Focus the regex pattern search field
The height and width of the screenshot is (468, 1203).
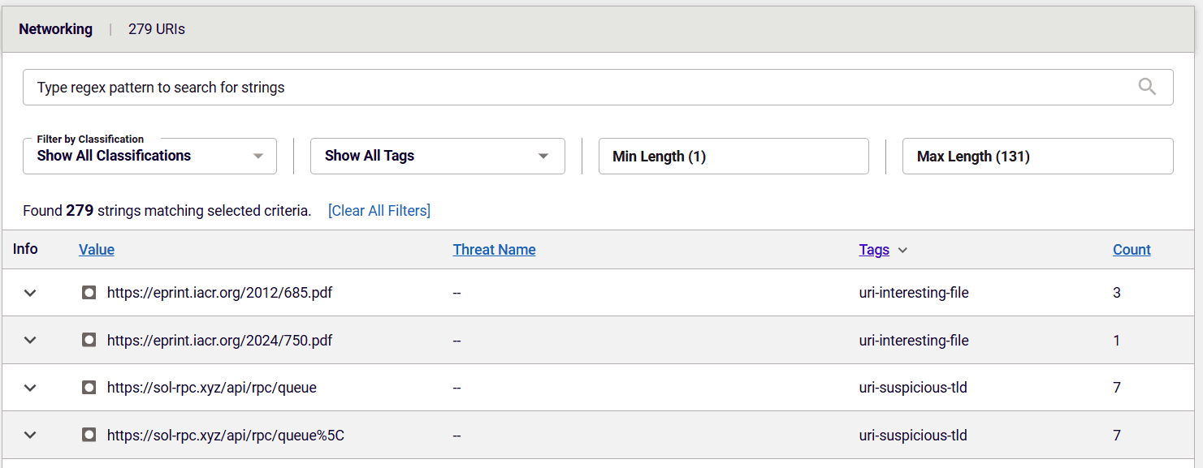click(598, 87)
